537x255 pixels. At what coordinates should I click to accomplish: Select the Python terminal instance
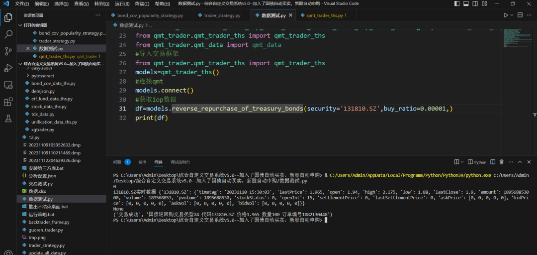pos(477,162)
